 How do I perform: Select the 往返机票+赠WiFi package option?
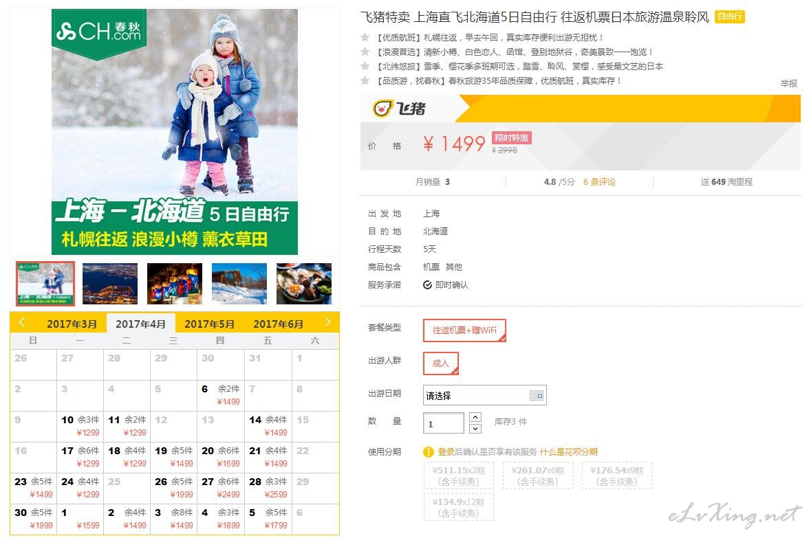464,330
